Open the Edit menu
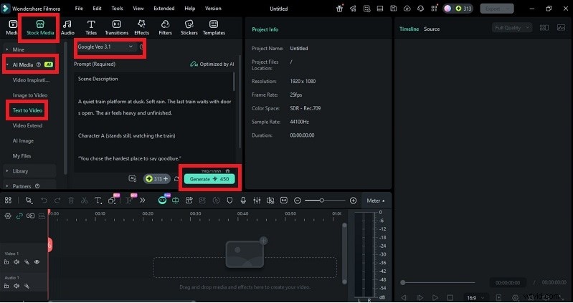 (98, 9)
